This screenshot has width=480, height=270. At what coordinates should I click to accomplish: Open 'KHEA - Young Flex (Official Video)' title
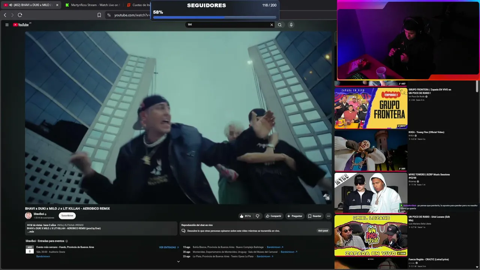426,132
